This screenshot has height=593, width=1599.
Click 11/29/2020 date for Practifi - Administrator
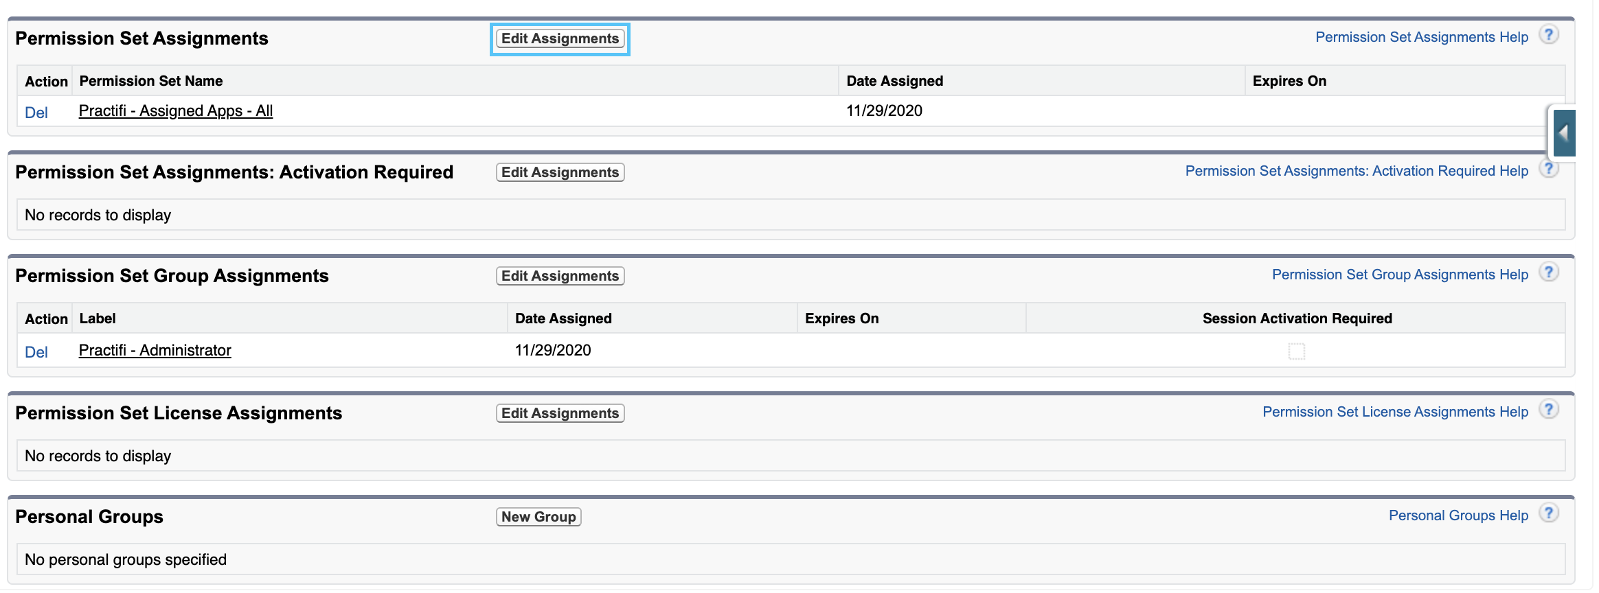pos(553,350)
